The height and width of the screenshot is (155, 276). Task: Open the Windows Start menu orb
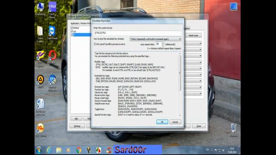pos(39,150)
